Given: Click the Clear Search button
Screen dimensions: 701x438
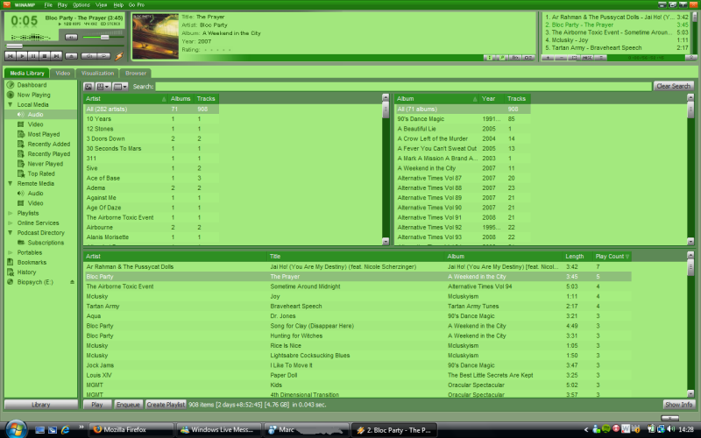Looking at the screenshot, I should [673, 86].
